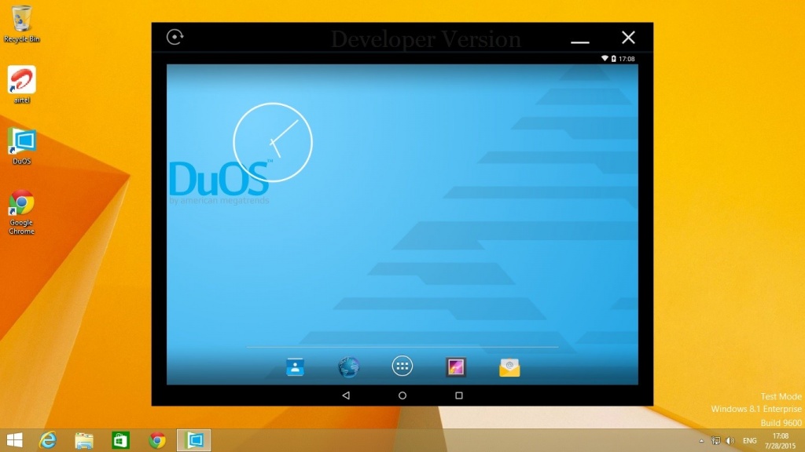Click the 17:08 time in Android status bar
Viewport: 805px width, 452px height.
pos(627,58)
